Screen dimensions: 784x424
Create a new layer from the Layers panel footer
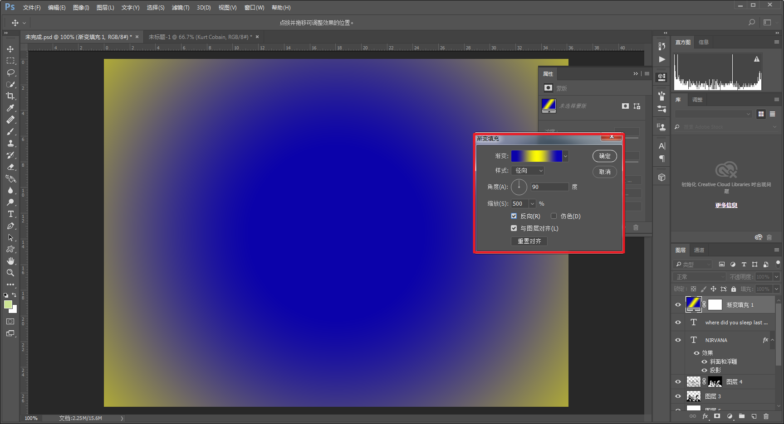pos(754,416)
